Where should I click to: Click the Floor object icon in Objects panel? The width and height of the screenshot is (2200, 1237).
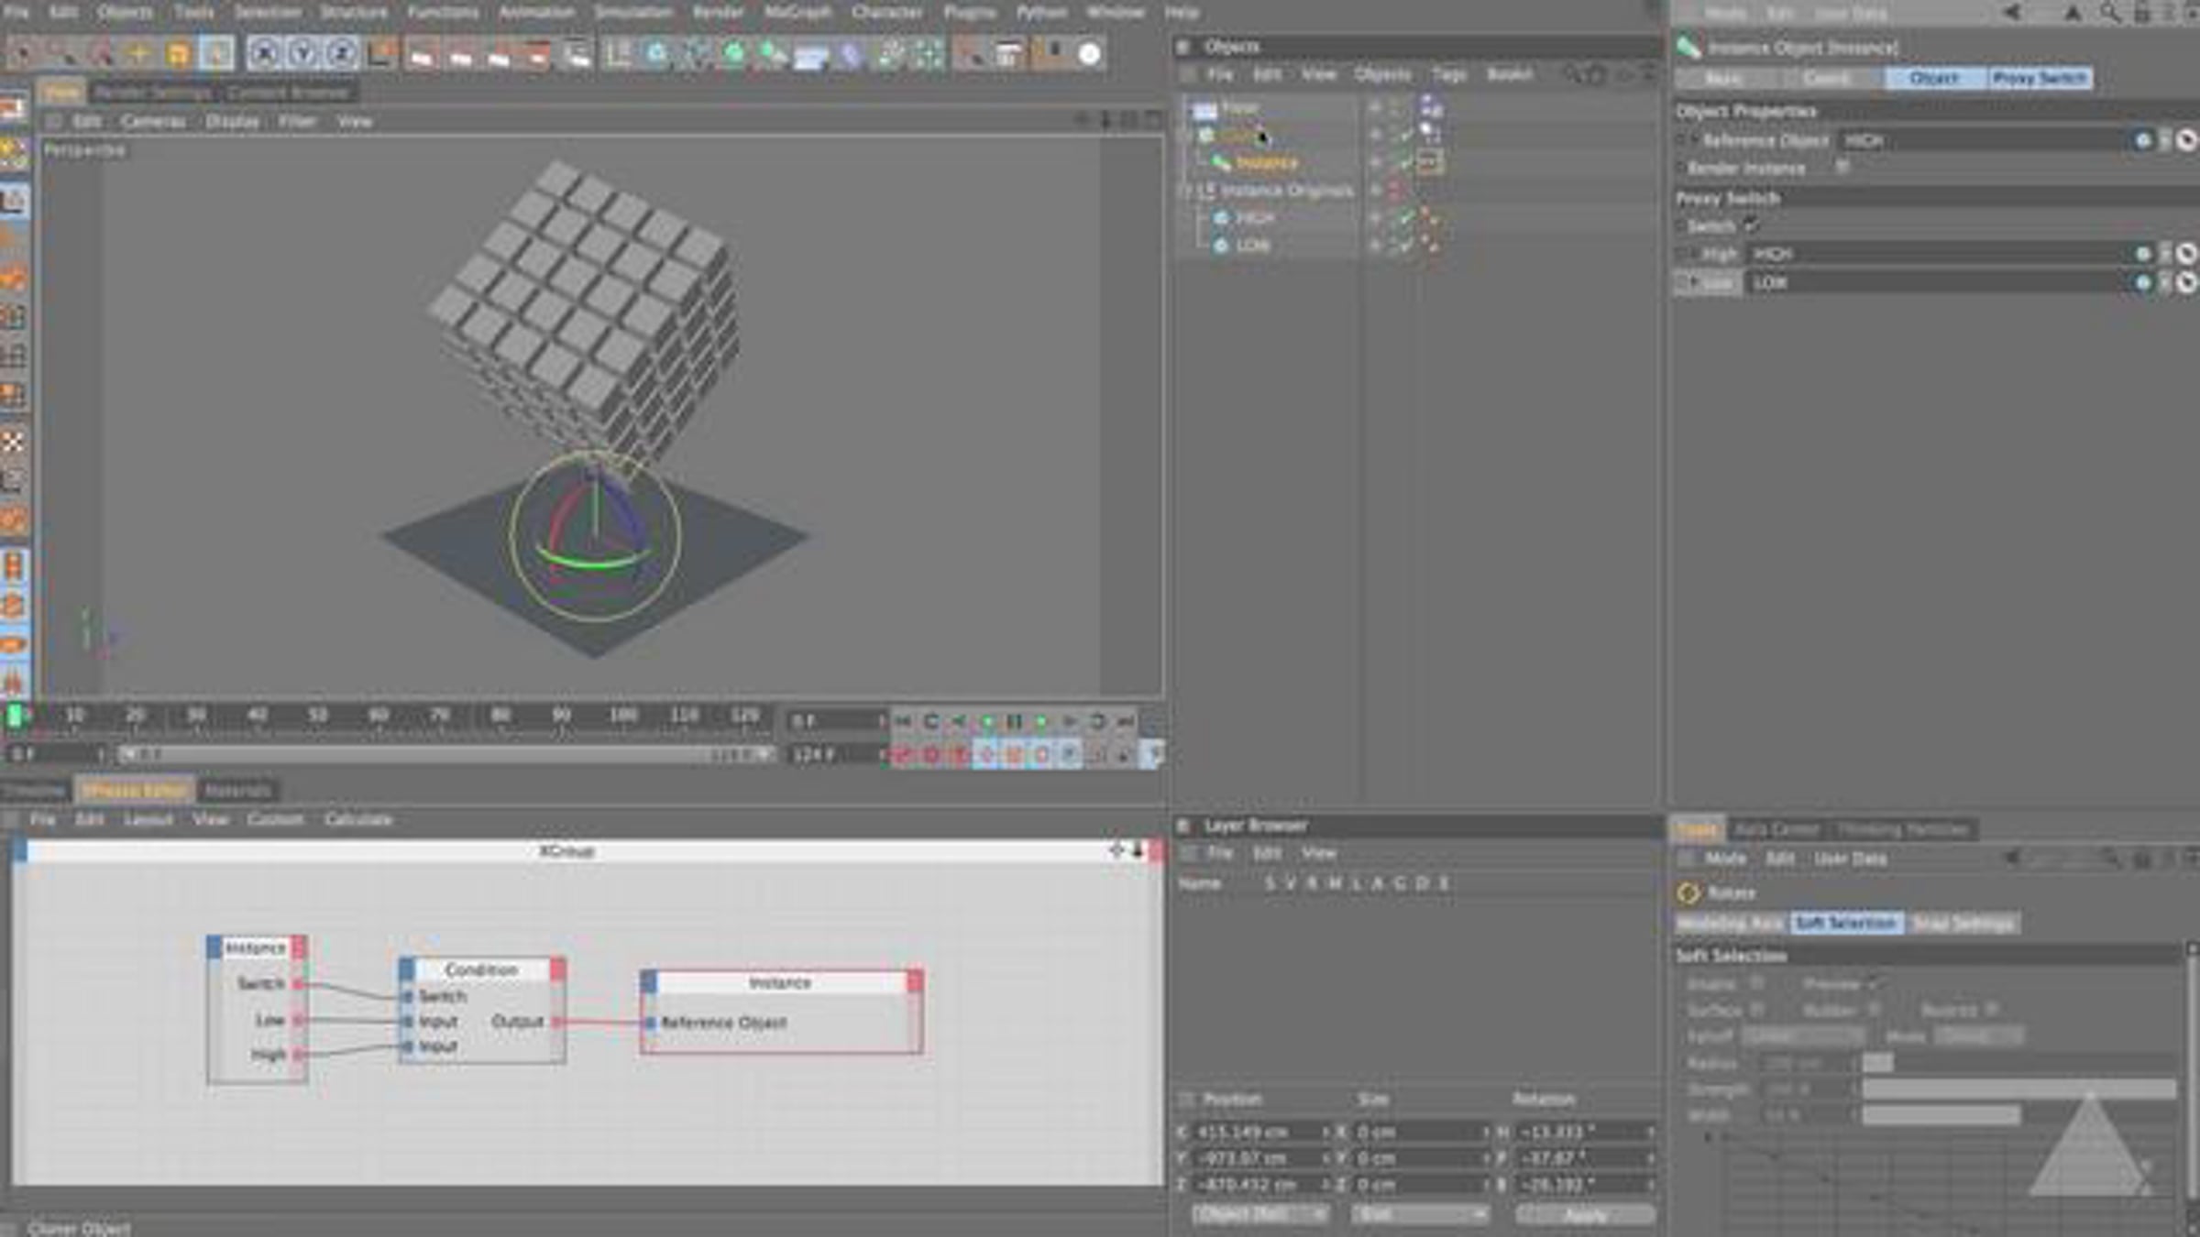[1204, 109]
